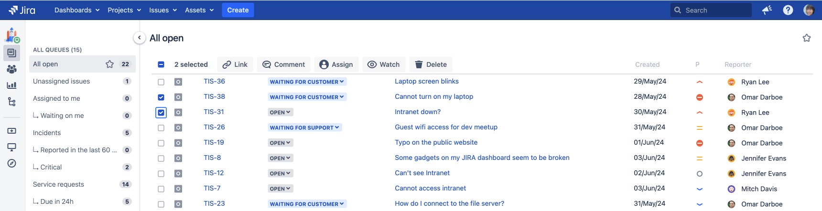Open the help question mark icon
Image resolution: width=822 pixels, height=211 pixels.
(x=788, y=10)
